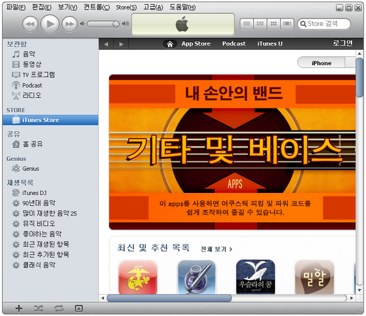Viewport: 366px width, 316px height.
Task: Create a new playlist with plus button
Action: click(19, 308)
